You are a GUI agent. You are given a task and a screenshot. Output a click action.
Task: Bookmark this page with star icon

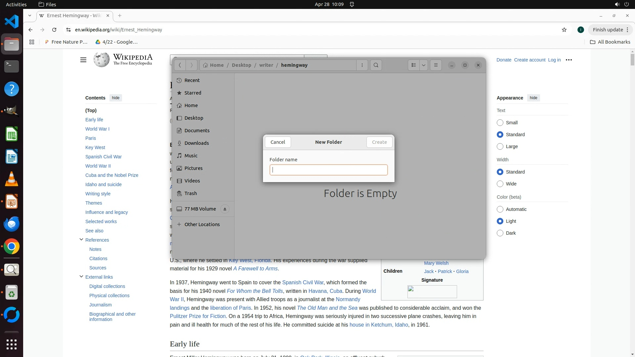564,30
